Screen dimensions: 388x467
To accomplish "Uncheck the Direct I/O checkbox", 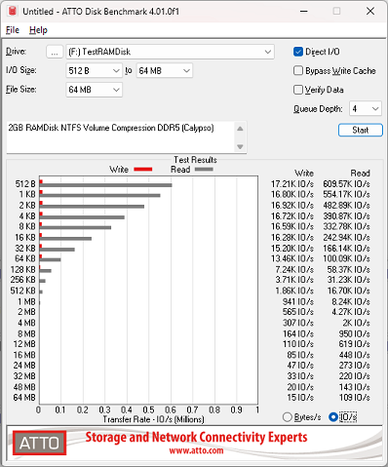I will click(x=298, y=52).
